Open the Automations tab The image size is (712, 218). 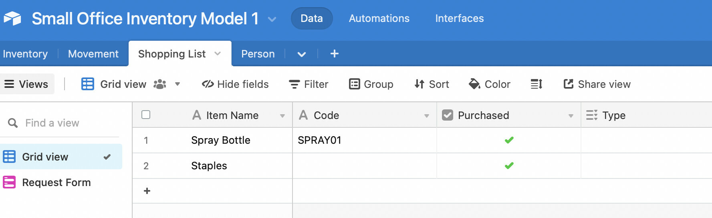point(379,18)
